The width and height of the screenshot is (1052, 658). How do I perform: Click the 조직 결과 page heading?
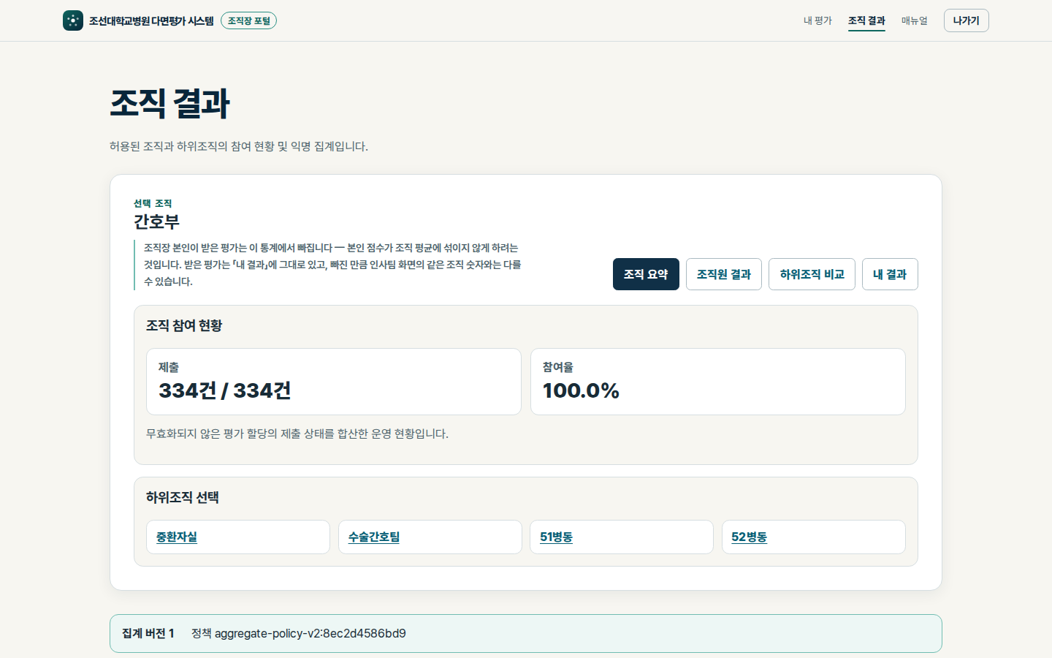(170, 103)
